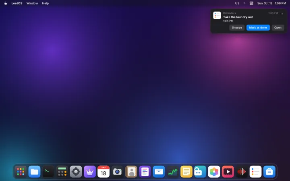Open the Window menu
Image resolution: width=290 pixels, height=181 pixels.
[x=32, y=3]
